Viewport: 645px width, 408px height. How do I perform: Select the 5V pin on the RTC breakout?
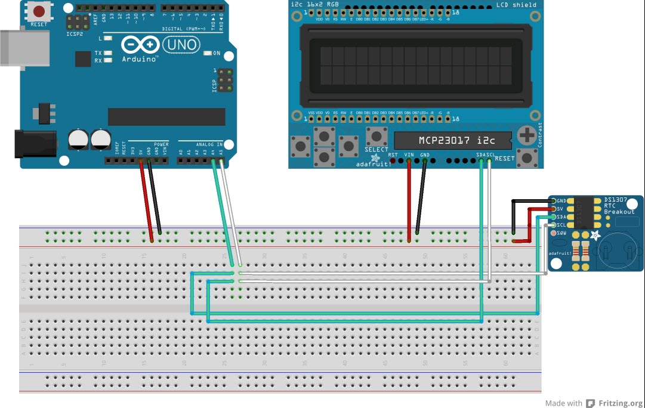click(x=554, y=209)
